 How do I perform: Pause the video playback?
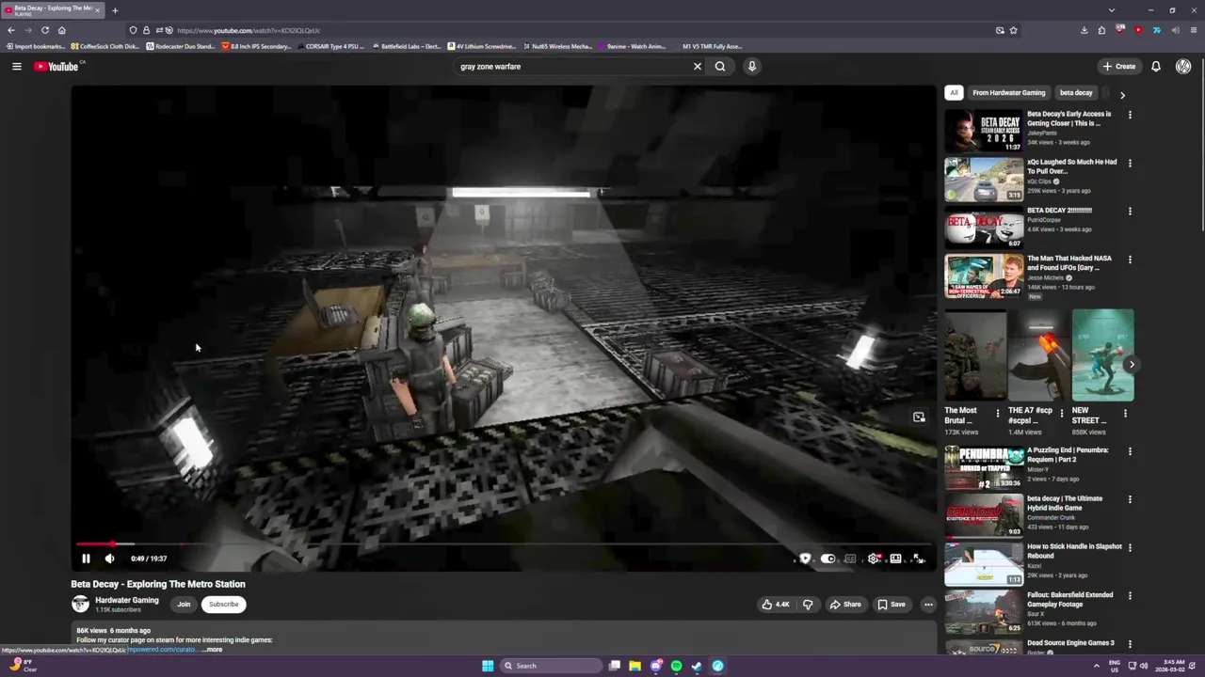(86, 559)
